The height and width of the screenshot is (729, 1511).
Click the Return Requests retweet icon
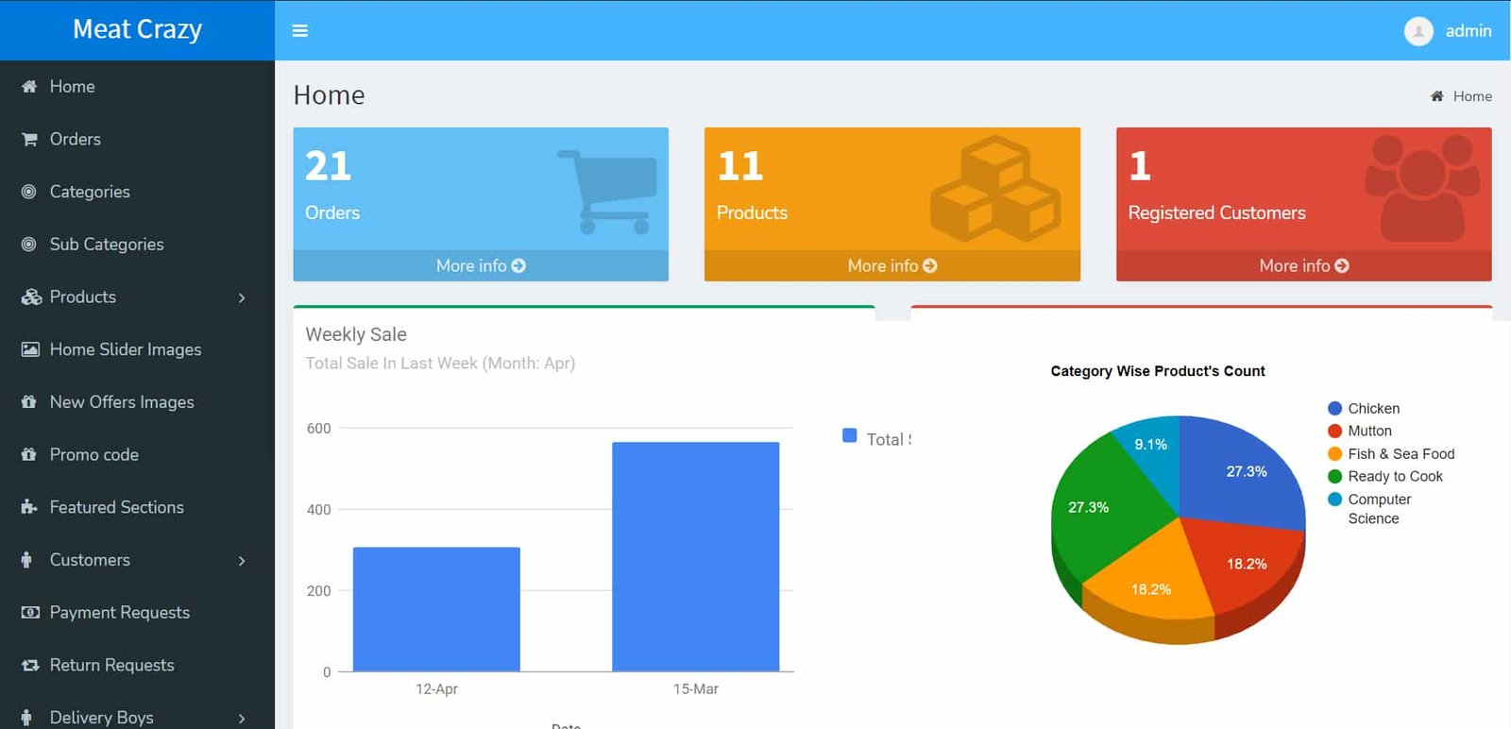pos(30,666)
